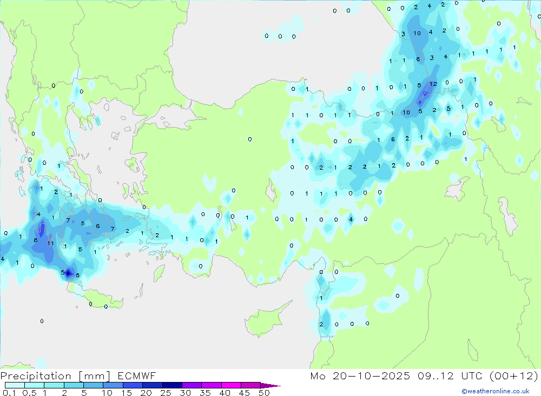Image resolution: width=541 pixels, height=396 pixels.
Task: Click the 0.5–1 mm legend color box
Action: [35, 385]
